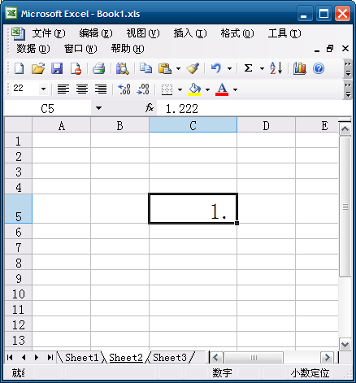Expand the font size dropdown showing 22
356x383 pixels.
coord(43,89)
